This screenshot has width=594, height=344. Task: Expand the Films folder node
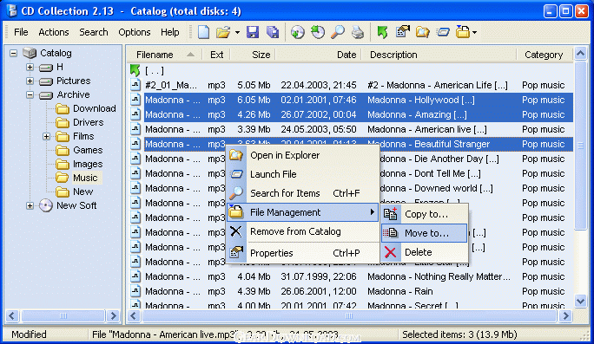pos(46,136)
